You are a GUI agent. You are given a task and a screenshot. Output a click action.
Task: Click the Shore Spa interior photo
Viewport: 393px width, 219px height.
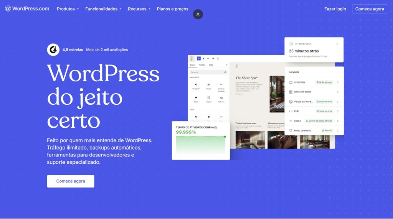pos(277,94)
